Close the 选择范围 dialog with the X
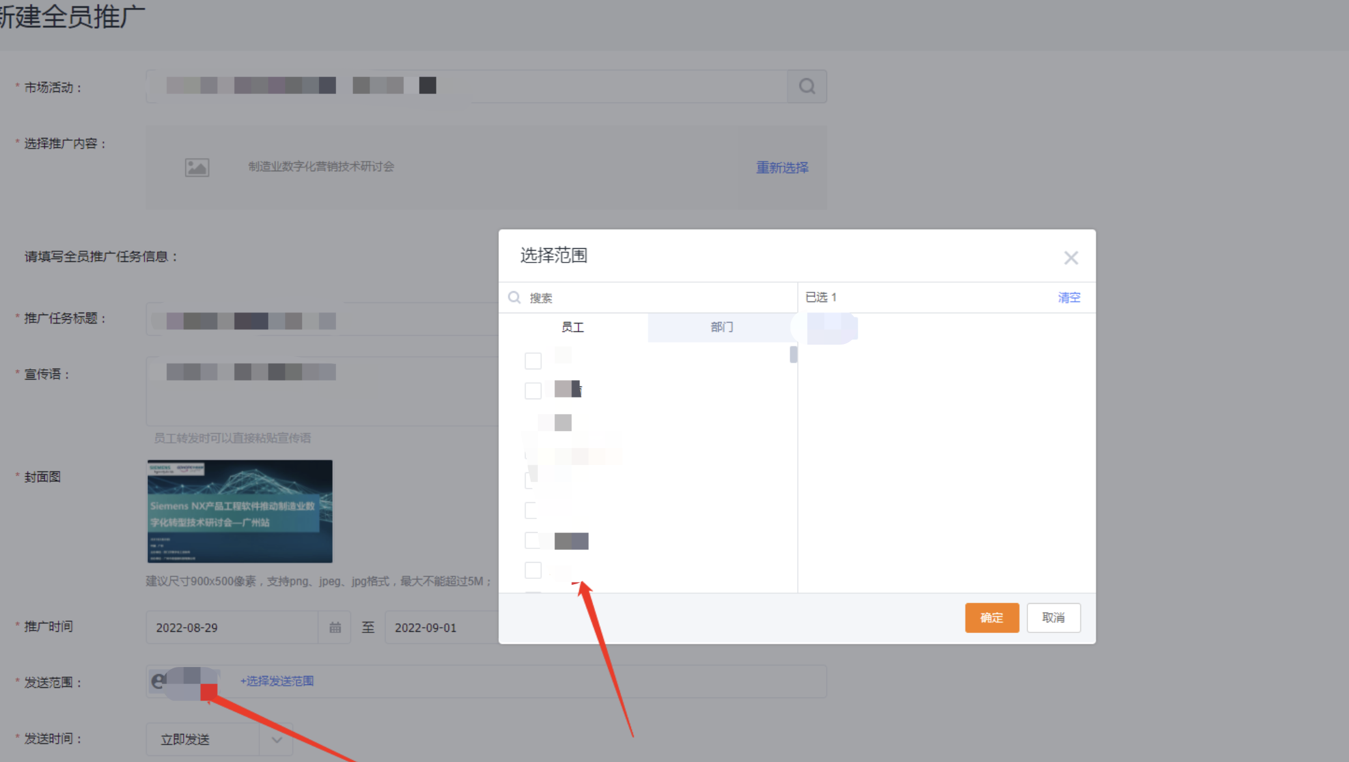1349x762 pixels. coord(1071,258)
